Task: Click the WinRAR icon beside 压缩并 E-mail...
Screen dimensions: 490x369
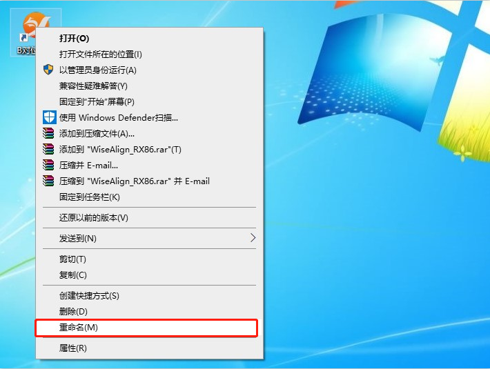Action: (x=48, y=165)
